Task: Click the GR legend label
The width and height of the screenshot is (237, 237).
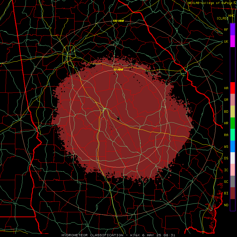Action: [x=226, y=100]
